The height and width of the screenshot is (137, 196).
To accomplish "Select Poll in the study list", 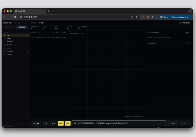I will point(16,35).
